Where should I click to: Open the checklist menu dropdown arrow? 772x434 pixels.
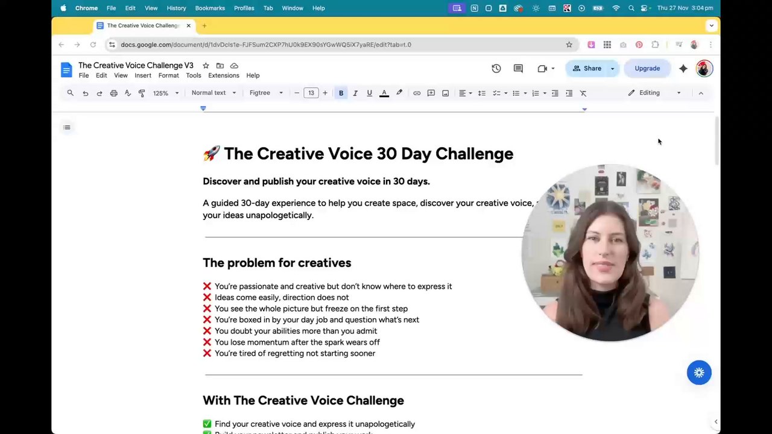pyautogui.click(x=505, y=93)
